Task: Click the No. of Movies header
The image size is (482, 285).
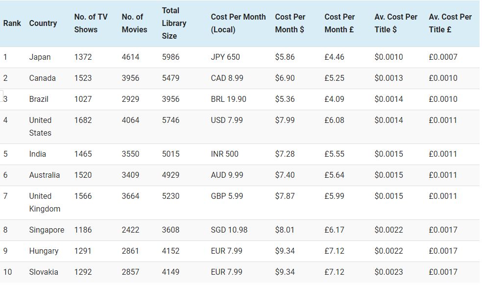Action: point(134,23)
